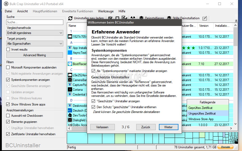Click Stille Deinstallation label in toolbar
The image size is (242, 151).
tap(186, 18)
